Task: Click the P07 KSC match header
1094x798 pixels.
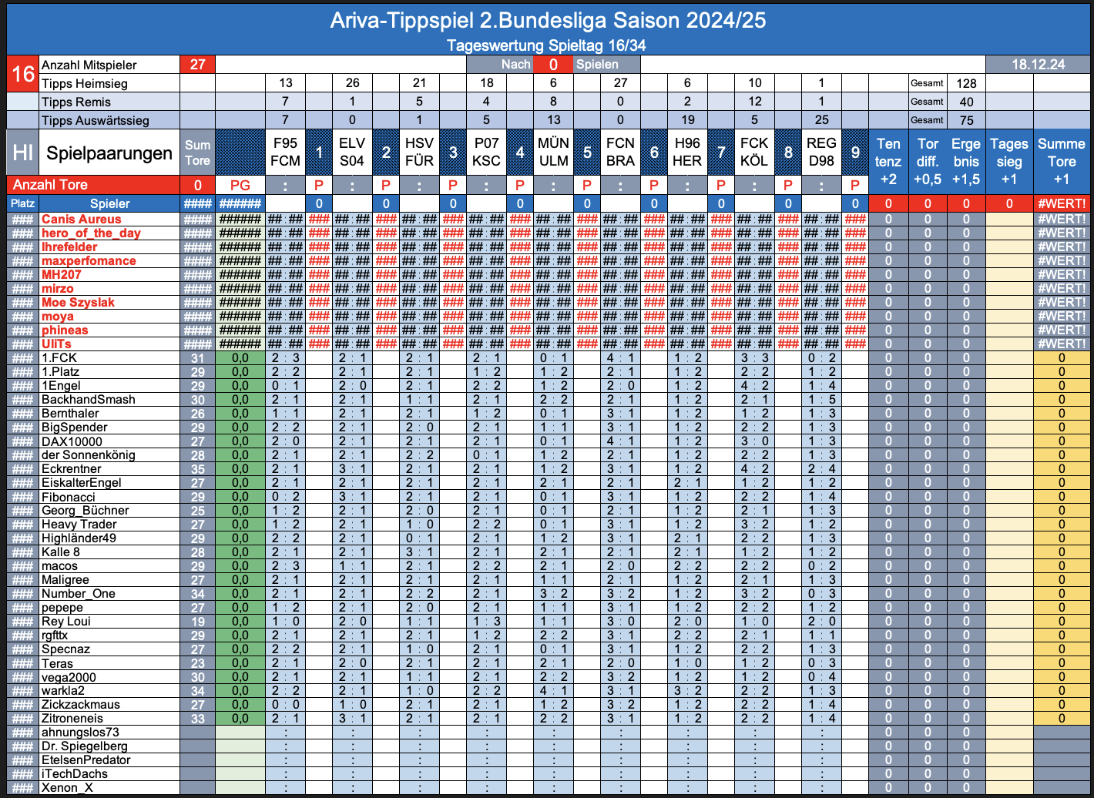Action: tap(486, 153)
